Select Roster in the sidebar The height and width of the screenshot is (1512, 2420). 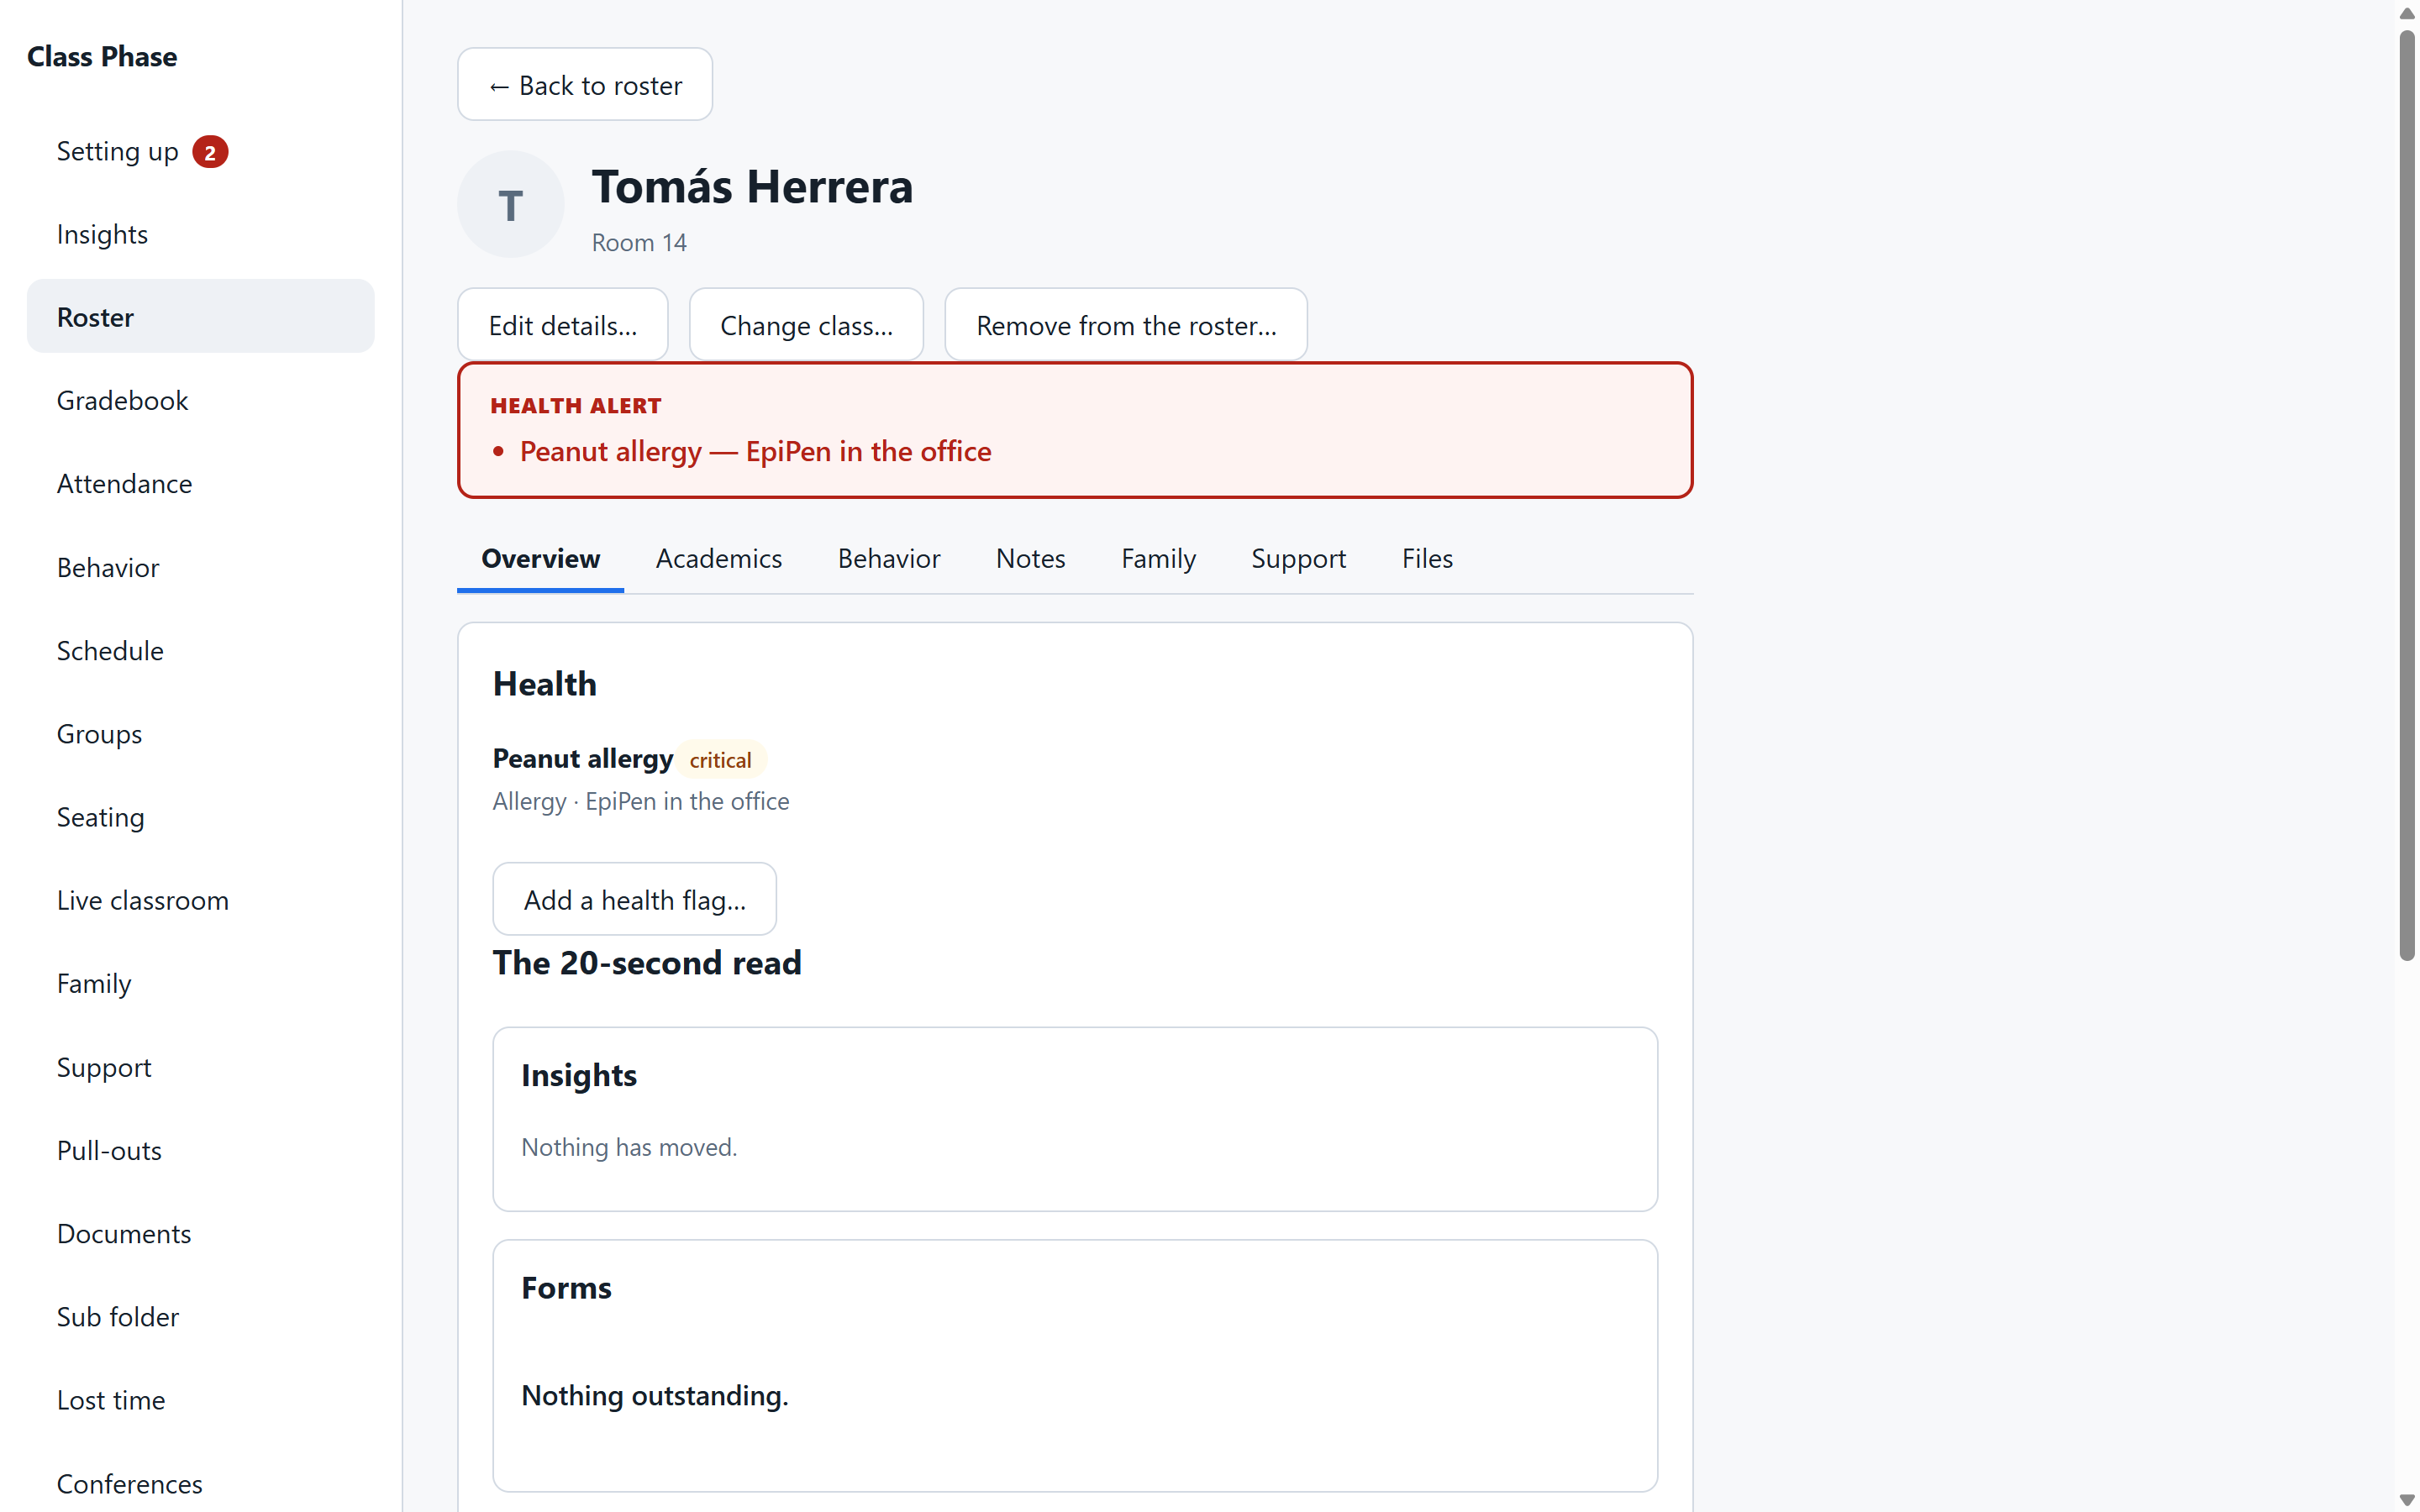click(x=200, y=317)
